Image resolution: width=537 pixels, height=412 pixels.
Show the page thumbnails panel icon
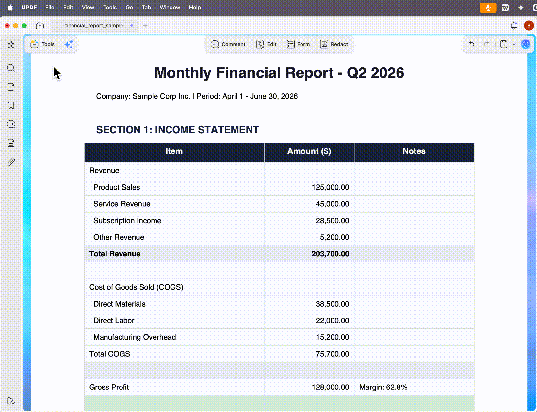point(11,87)
